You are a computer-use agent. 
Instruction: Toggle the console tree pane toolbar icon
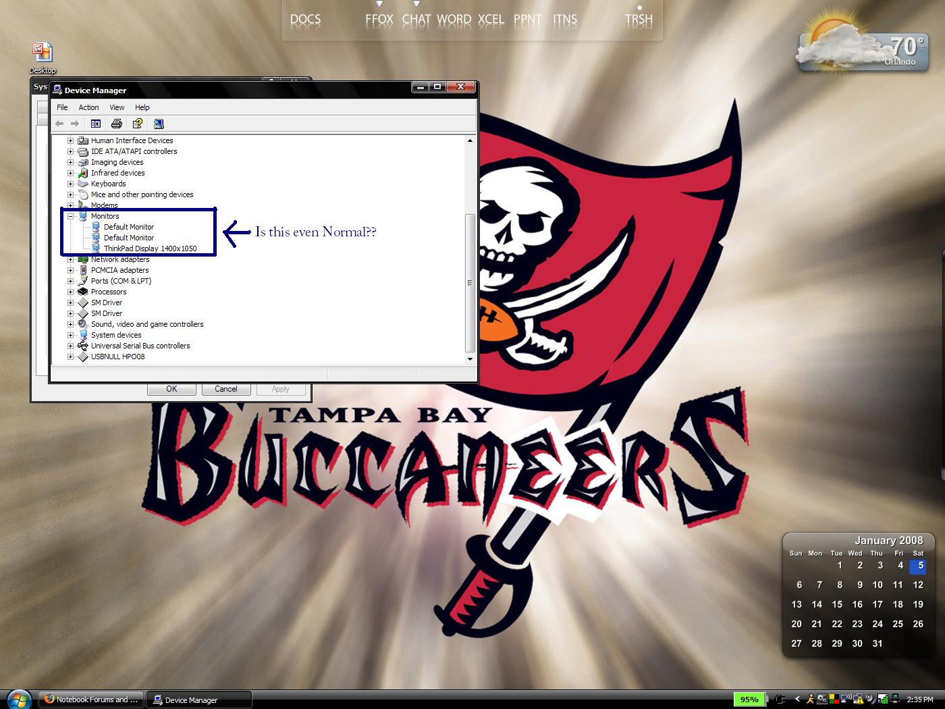[96, 124]
